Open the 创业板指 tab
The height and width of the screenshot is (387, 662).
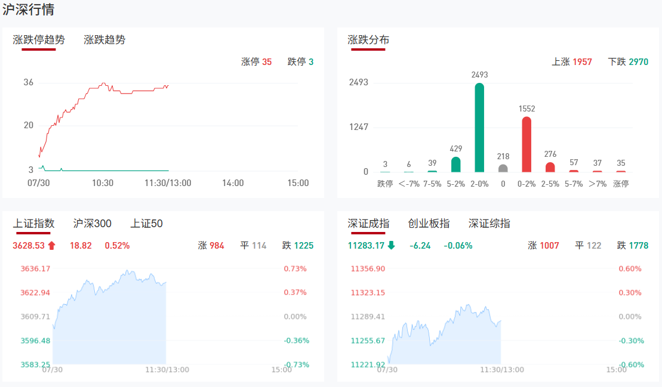click(x=429, y=224)
